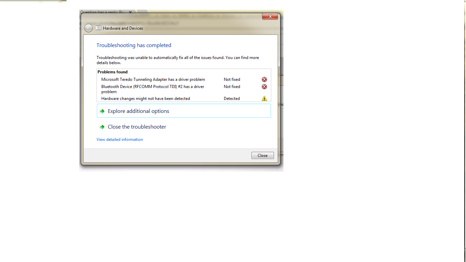The image size is (466, 262).
Task: Click the green arrow next to Close the troubleshooter
Action: click(102, 127)
